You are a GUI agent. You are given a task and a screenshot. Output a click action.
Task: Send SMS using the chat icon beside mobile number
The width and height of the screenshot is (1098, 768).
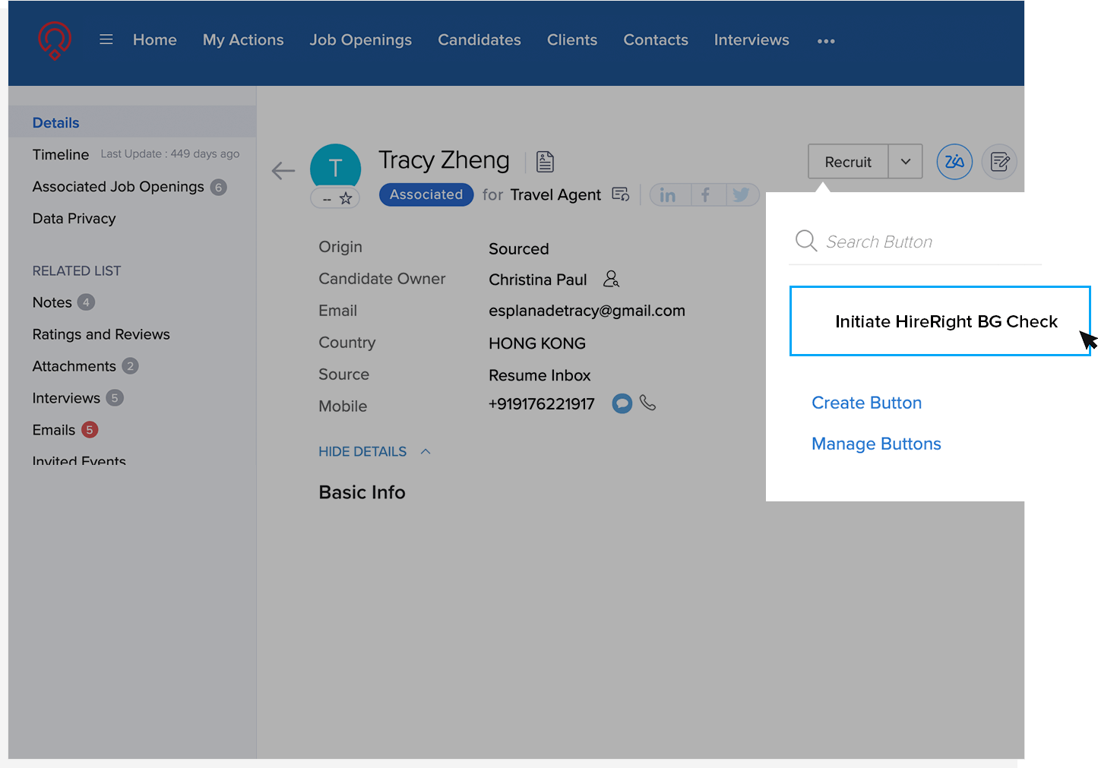point(622,403)
